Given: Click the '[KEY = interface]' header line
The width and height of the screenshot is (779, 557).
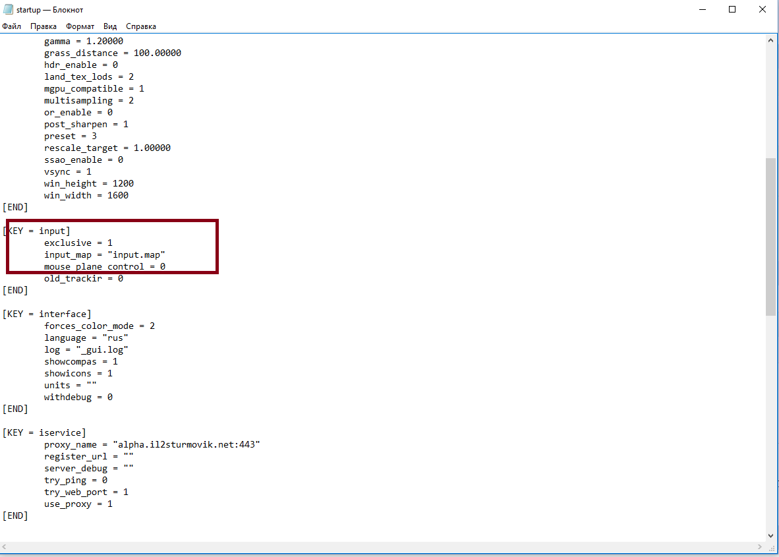Looking at the screenshot, I should [x=47, y=314].
